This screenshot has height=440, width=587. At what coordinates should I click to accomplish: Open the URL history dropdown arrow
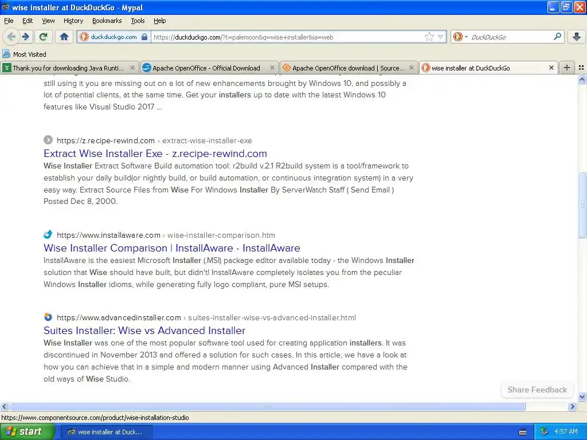tap(441, 37)
